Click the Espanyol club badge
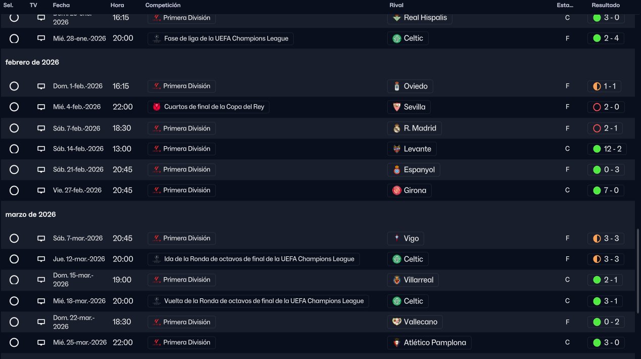This screenshot has width=641, height=359. click(x=397, y=170)
